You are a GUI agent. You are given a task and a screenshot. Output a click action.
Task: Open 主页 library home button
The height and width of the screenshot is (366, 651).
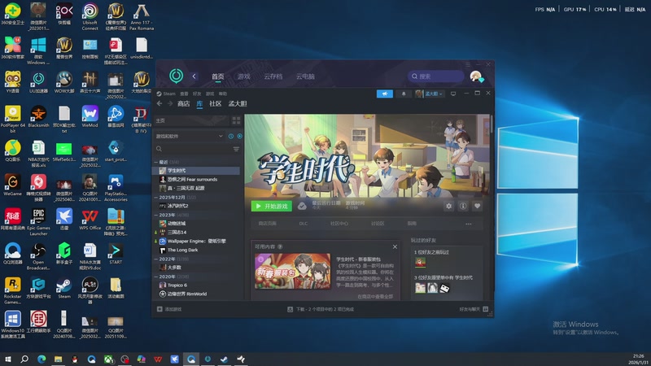coord(191,120)
